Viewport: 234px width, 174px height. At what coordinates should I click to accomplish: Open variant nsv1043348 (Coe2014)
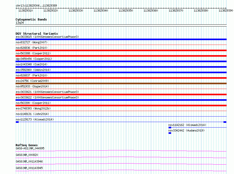click(32, 64)
